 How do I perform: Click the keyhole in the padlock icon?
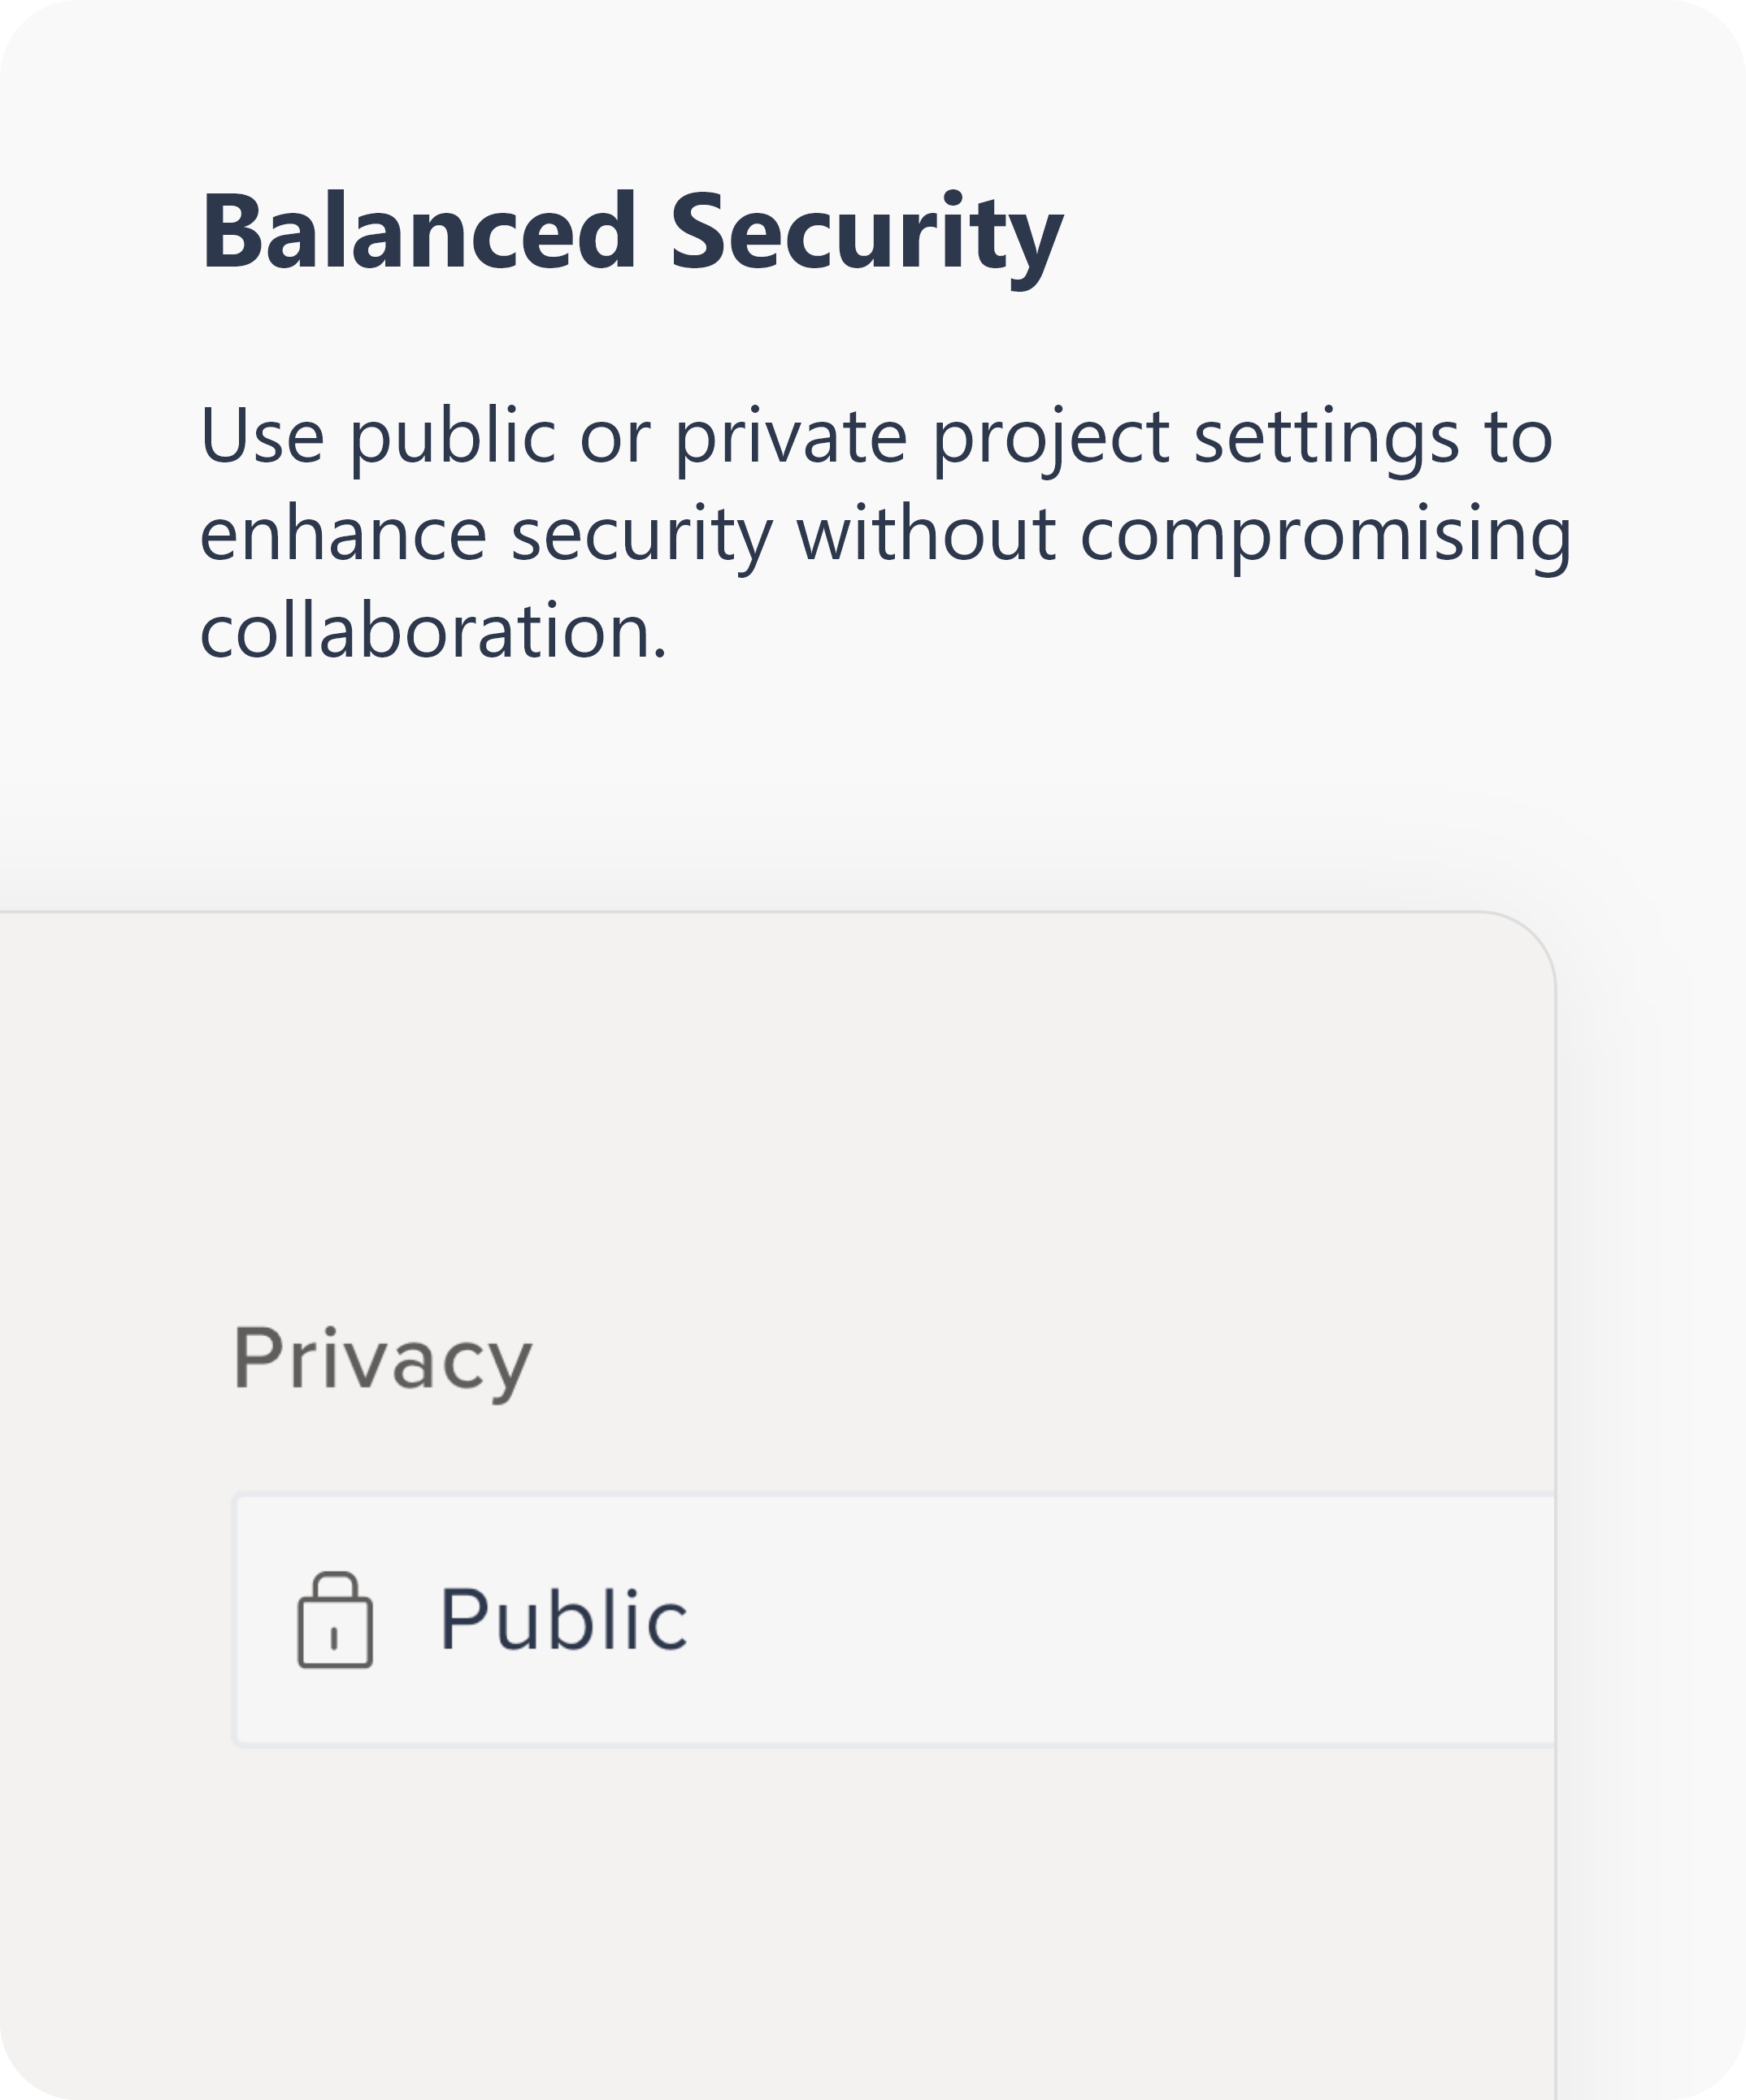tap(334, 1638)
